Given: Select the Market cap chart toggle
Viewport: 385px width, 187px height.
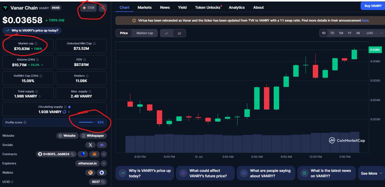Looking at the screenshot, I should [x=145, y=33].
